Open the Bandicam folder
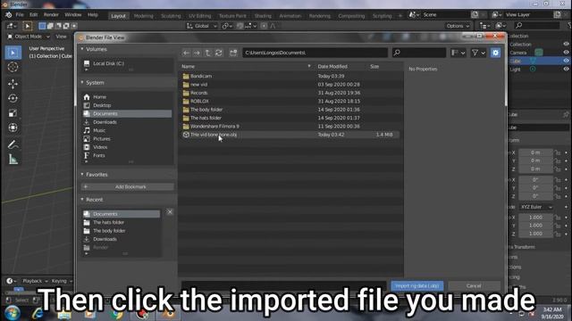 200,76
